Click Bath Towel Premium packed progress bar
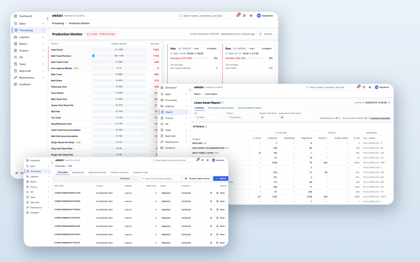 (x=119, y=56)
